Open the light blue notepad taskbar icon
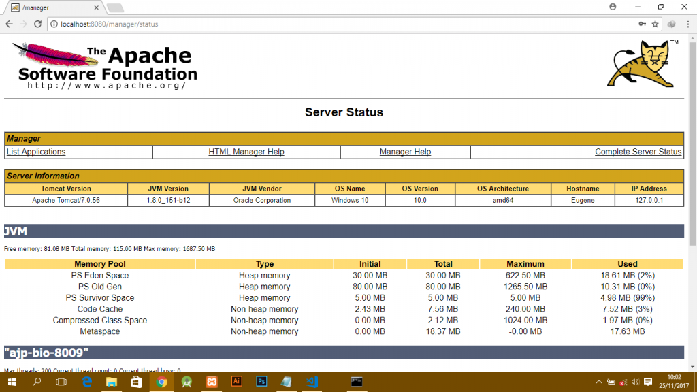The image size is (697, 392). 287,382
